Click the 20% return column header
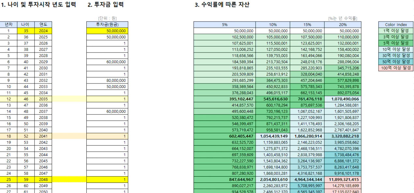 (343, 25)
